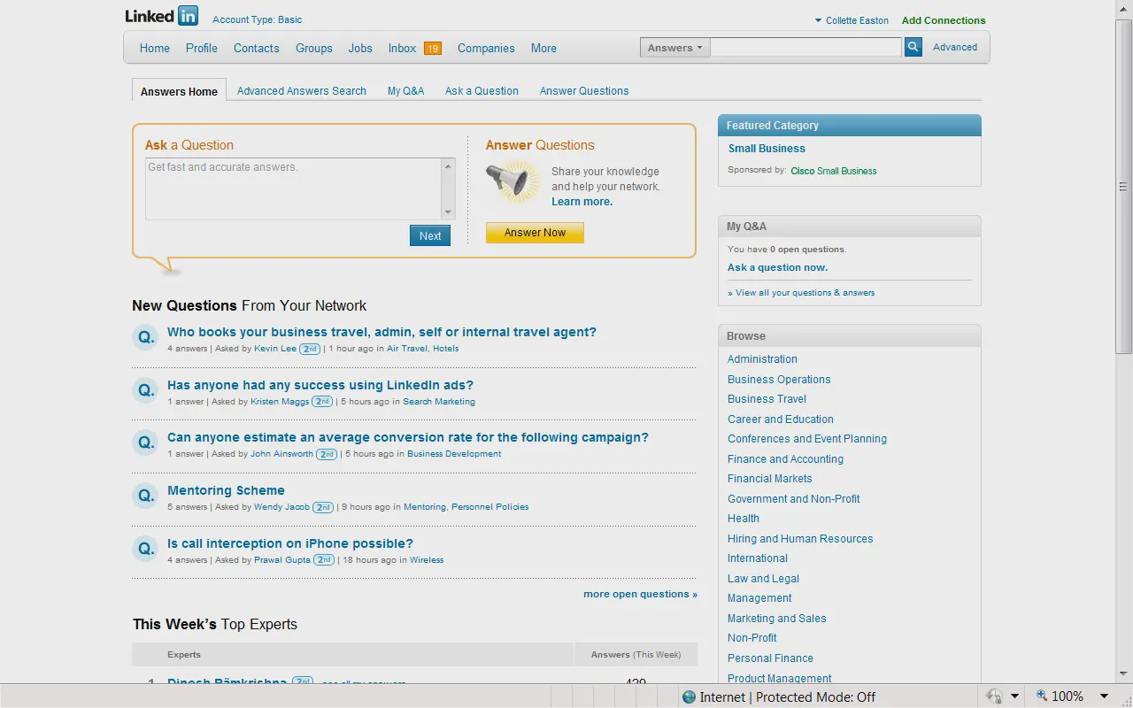Click the Internet zone globe icon
This screenshot has height=708, width=1133.
pyautogui.click(x=689, y=696)
